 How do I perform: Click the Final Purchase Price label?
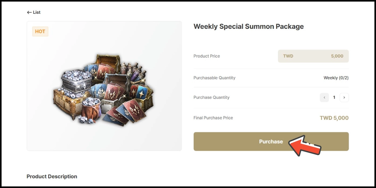pyautogui.click(x=213, y=118)
